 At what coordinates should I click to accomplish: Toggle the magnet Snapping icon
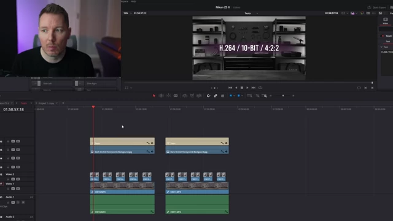208,96
